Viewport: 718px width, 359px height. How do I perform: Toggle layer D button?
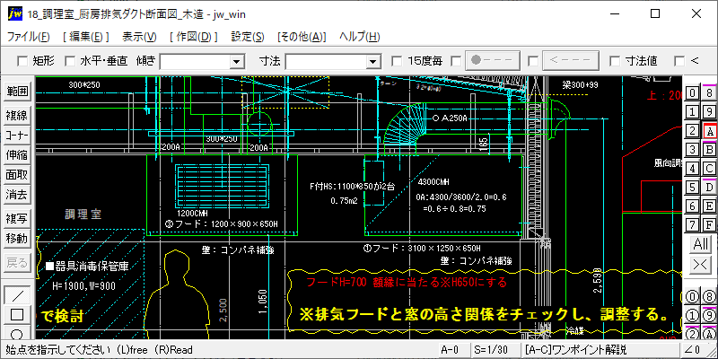tap(709, 188)
